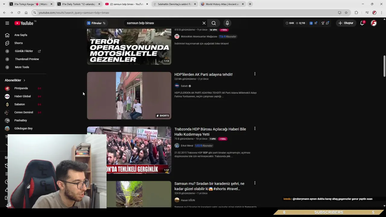Open the Cemre Demirel subscription channel
This screenshot has height=217, width=386.
(24, 112)
